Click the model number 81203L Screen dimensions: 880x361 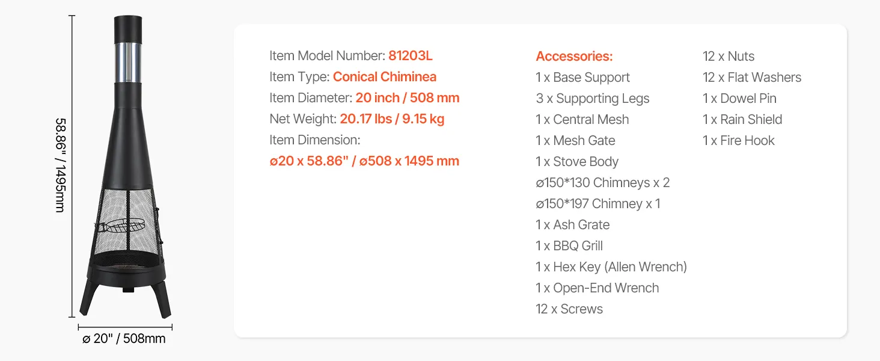click(x=410, y=56)
